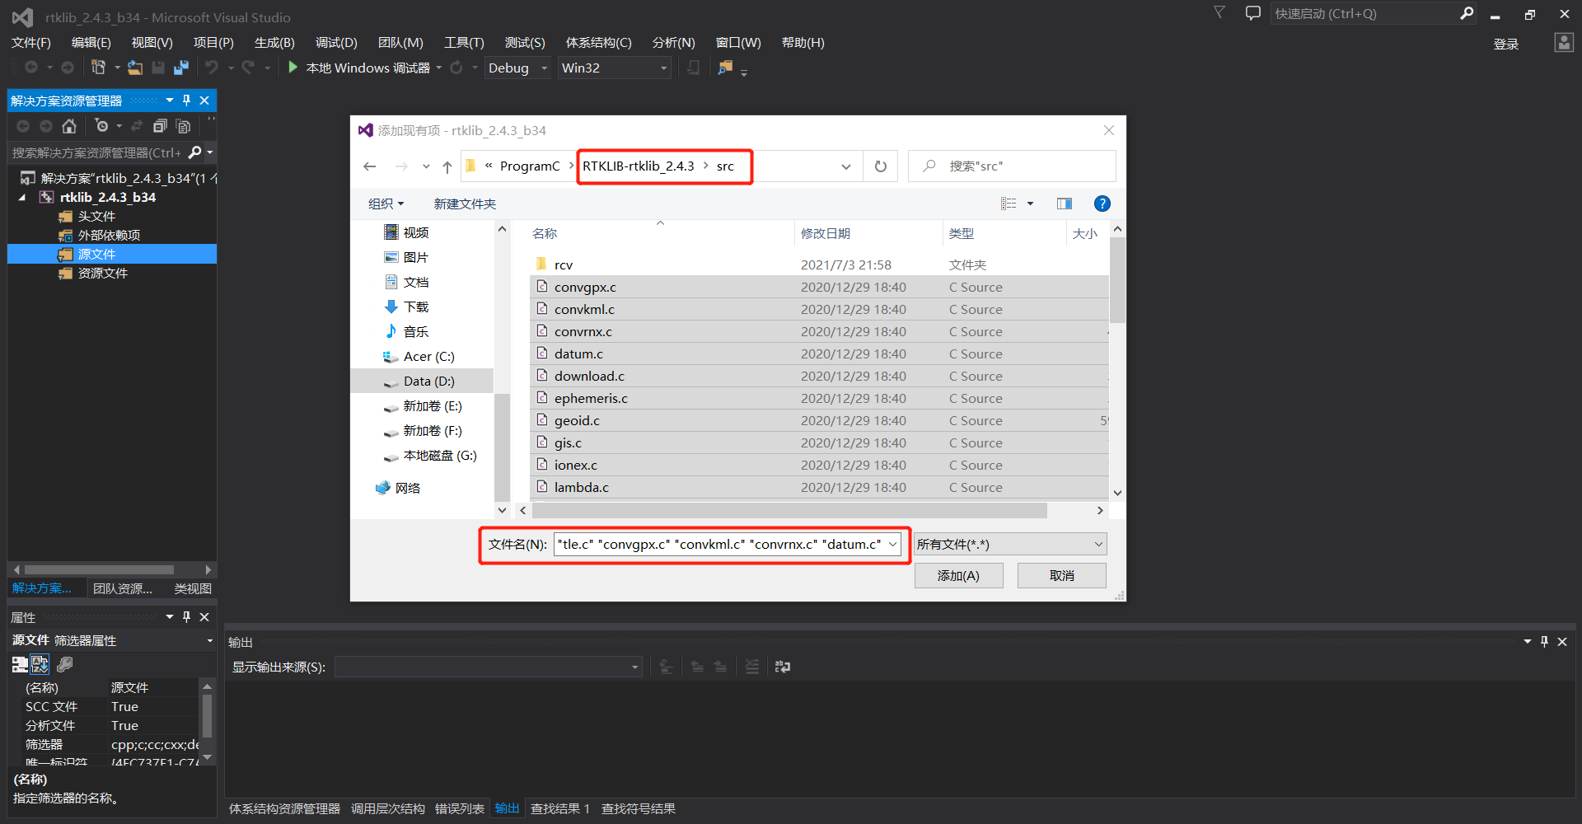Viewport: 1582px width, 824px height.
Task: Switch to the 错误列表 tab
Action: click(x=460, y=808)
